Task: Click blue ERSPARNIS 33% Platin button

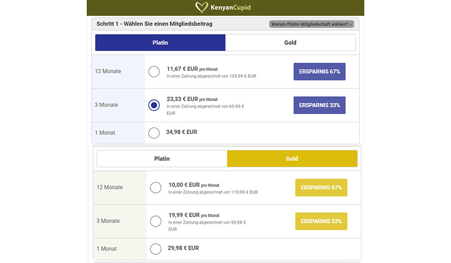Action: tap(319, 105)
